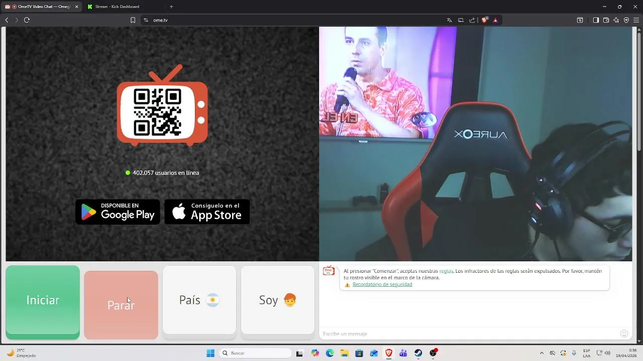Go forward in browser history
643x361 pixels.
tap(17, 20)
